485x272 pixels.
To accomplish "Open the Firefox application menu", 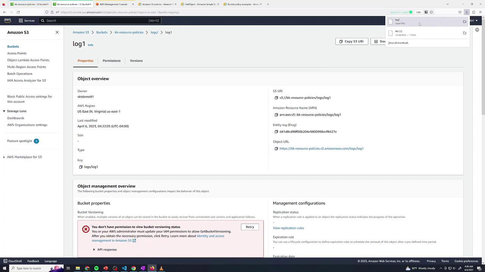I will [x=480, y=12].
